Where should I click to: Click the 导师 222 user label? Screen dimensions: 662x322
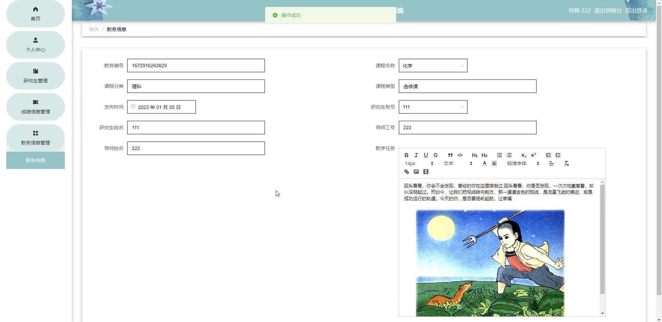pyautogui.click(x=580, y=11)
